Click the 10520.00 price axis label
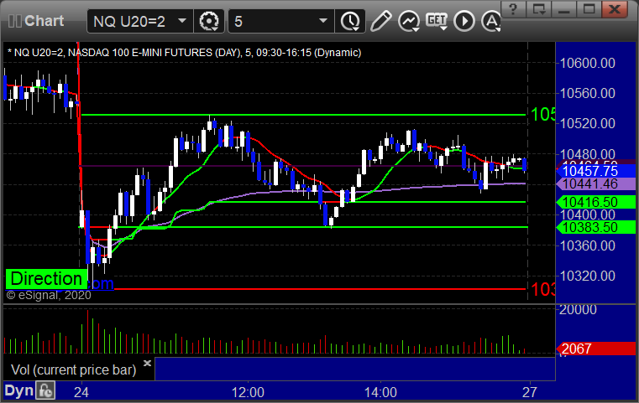639x403 pixels. [588, 123]
